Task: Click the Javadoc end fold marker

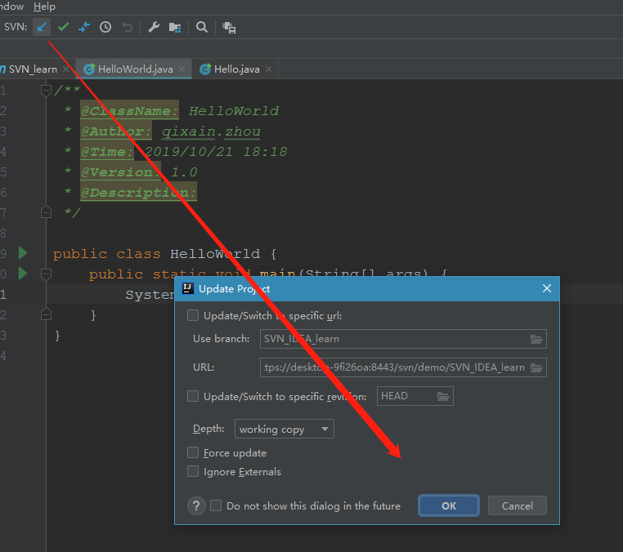Action: (46, 212)
